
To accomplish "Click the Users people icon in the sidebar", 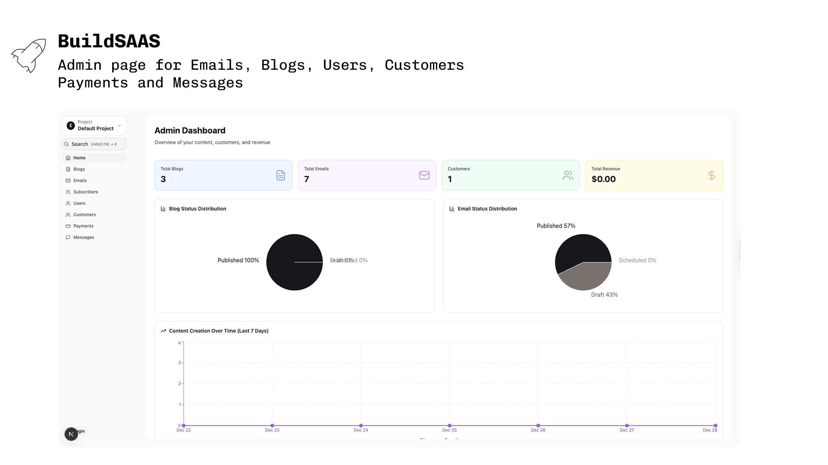I will click(x=68, y=203).
